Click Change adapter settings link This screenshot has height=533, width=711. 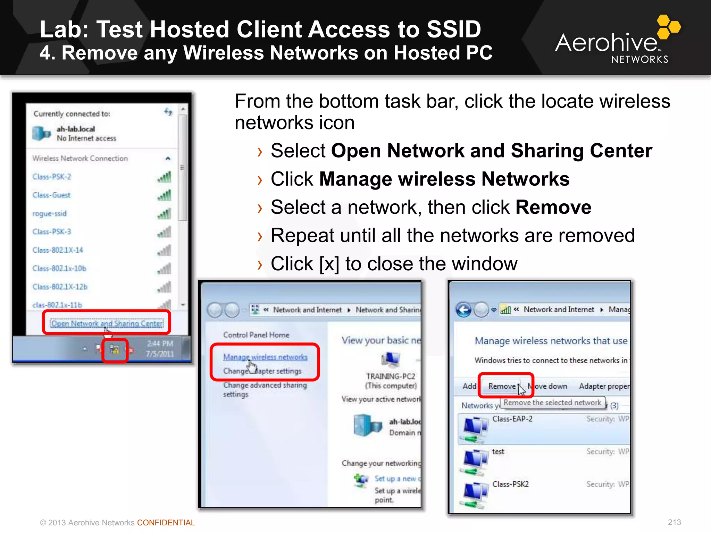[x=262, y=371]
